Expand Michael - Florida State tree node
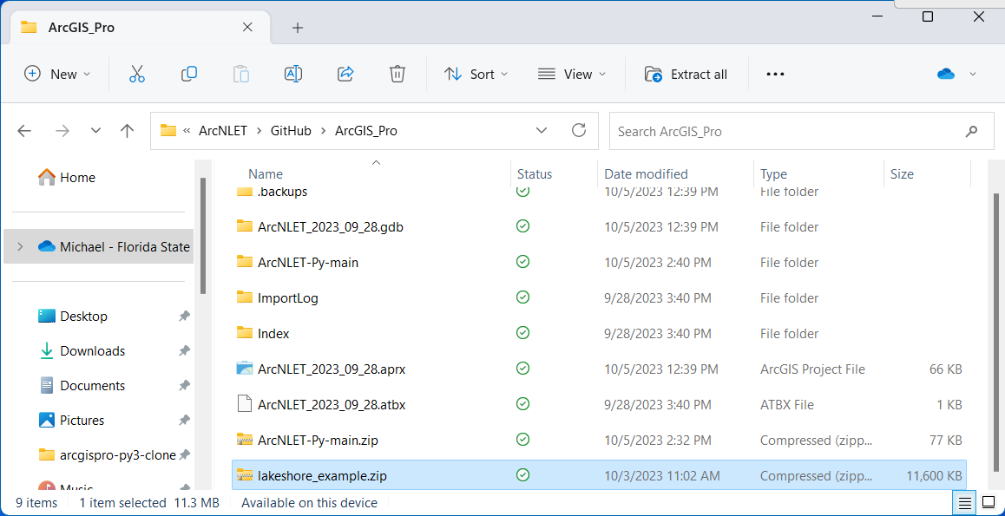Screen dimensions: 1005x516 (x=20, y=246)
